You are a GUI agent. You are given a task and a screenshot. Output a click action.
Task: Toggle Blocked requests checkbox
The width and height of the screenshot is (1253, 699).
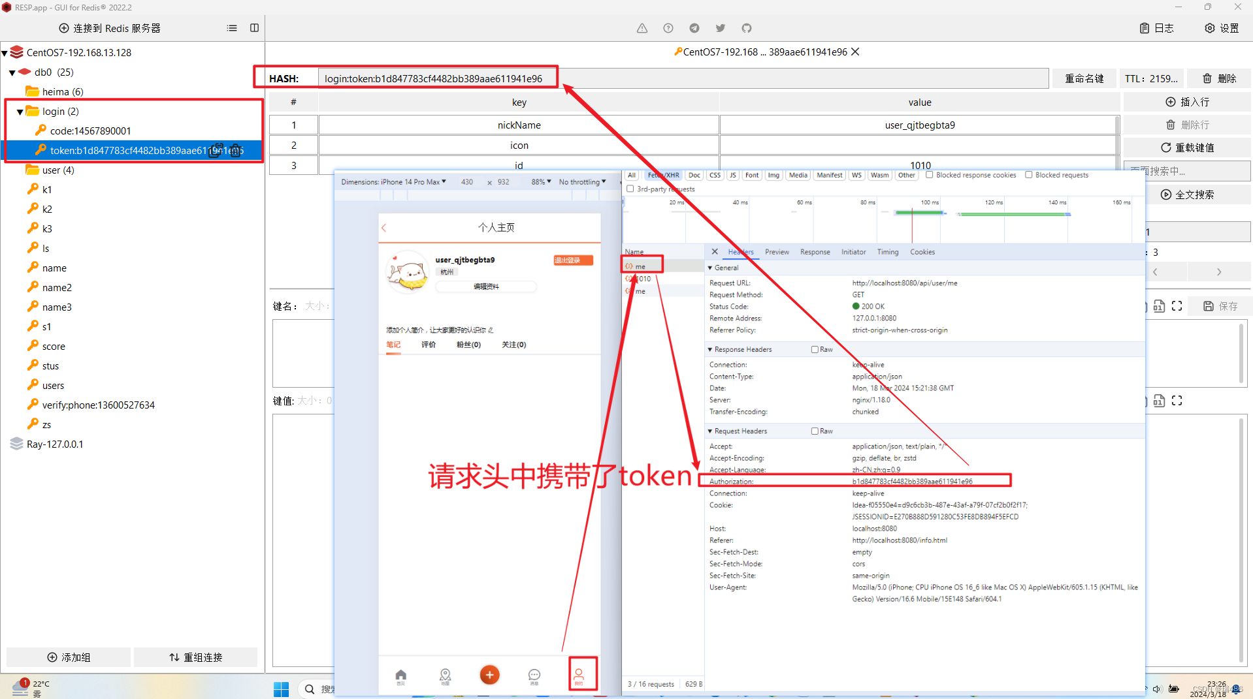pyautogui.click(x=1028, y=175)
